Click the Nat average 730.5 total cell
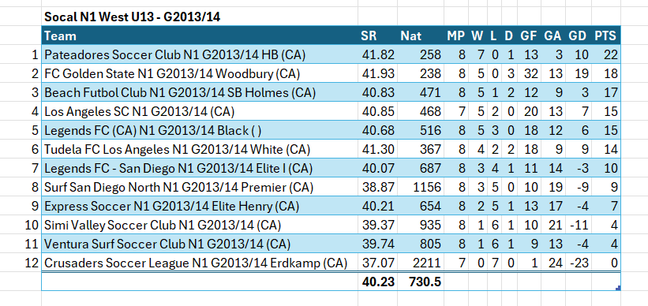 (x=421, y=282)
